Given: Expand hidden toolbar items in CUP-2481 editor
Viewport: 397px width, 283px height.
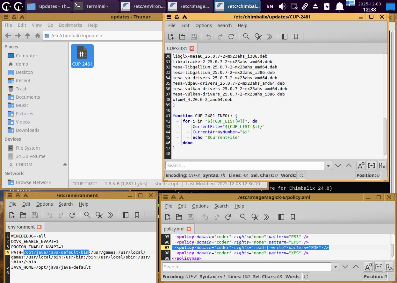Looking at the screenshot, I should (x=270, y=37).
